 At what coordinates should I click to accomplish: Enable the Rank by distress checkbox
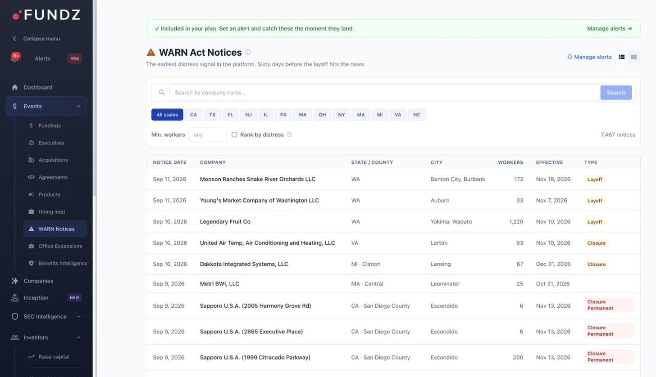(234, 135)
